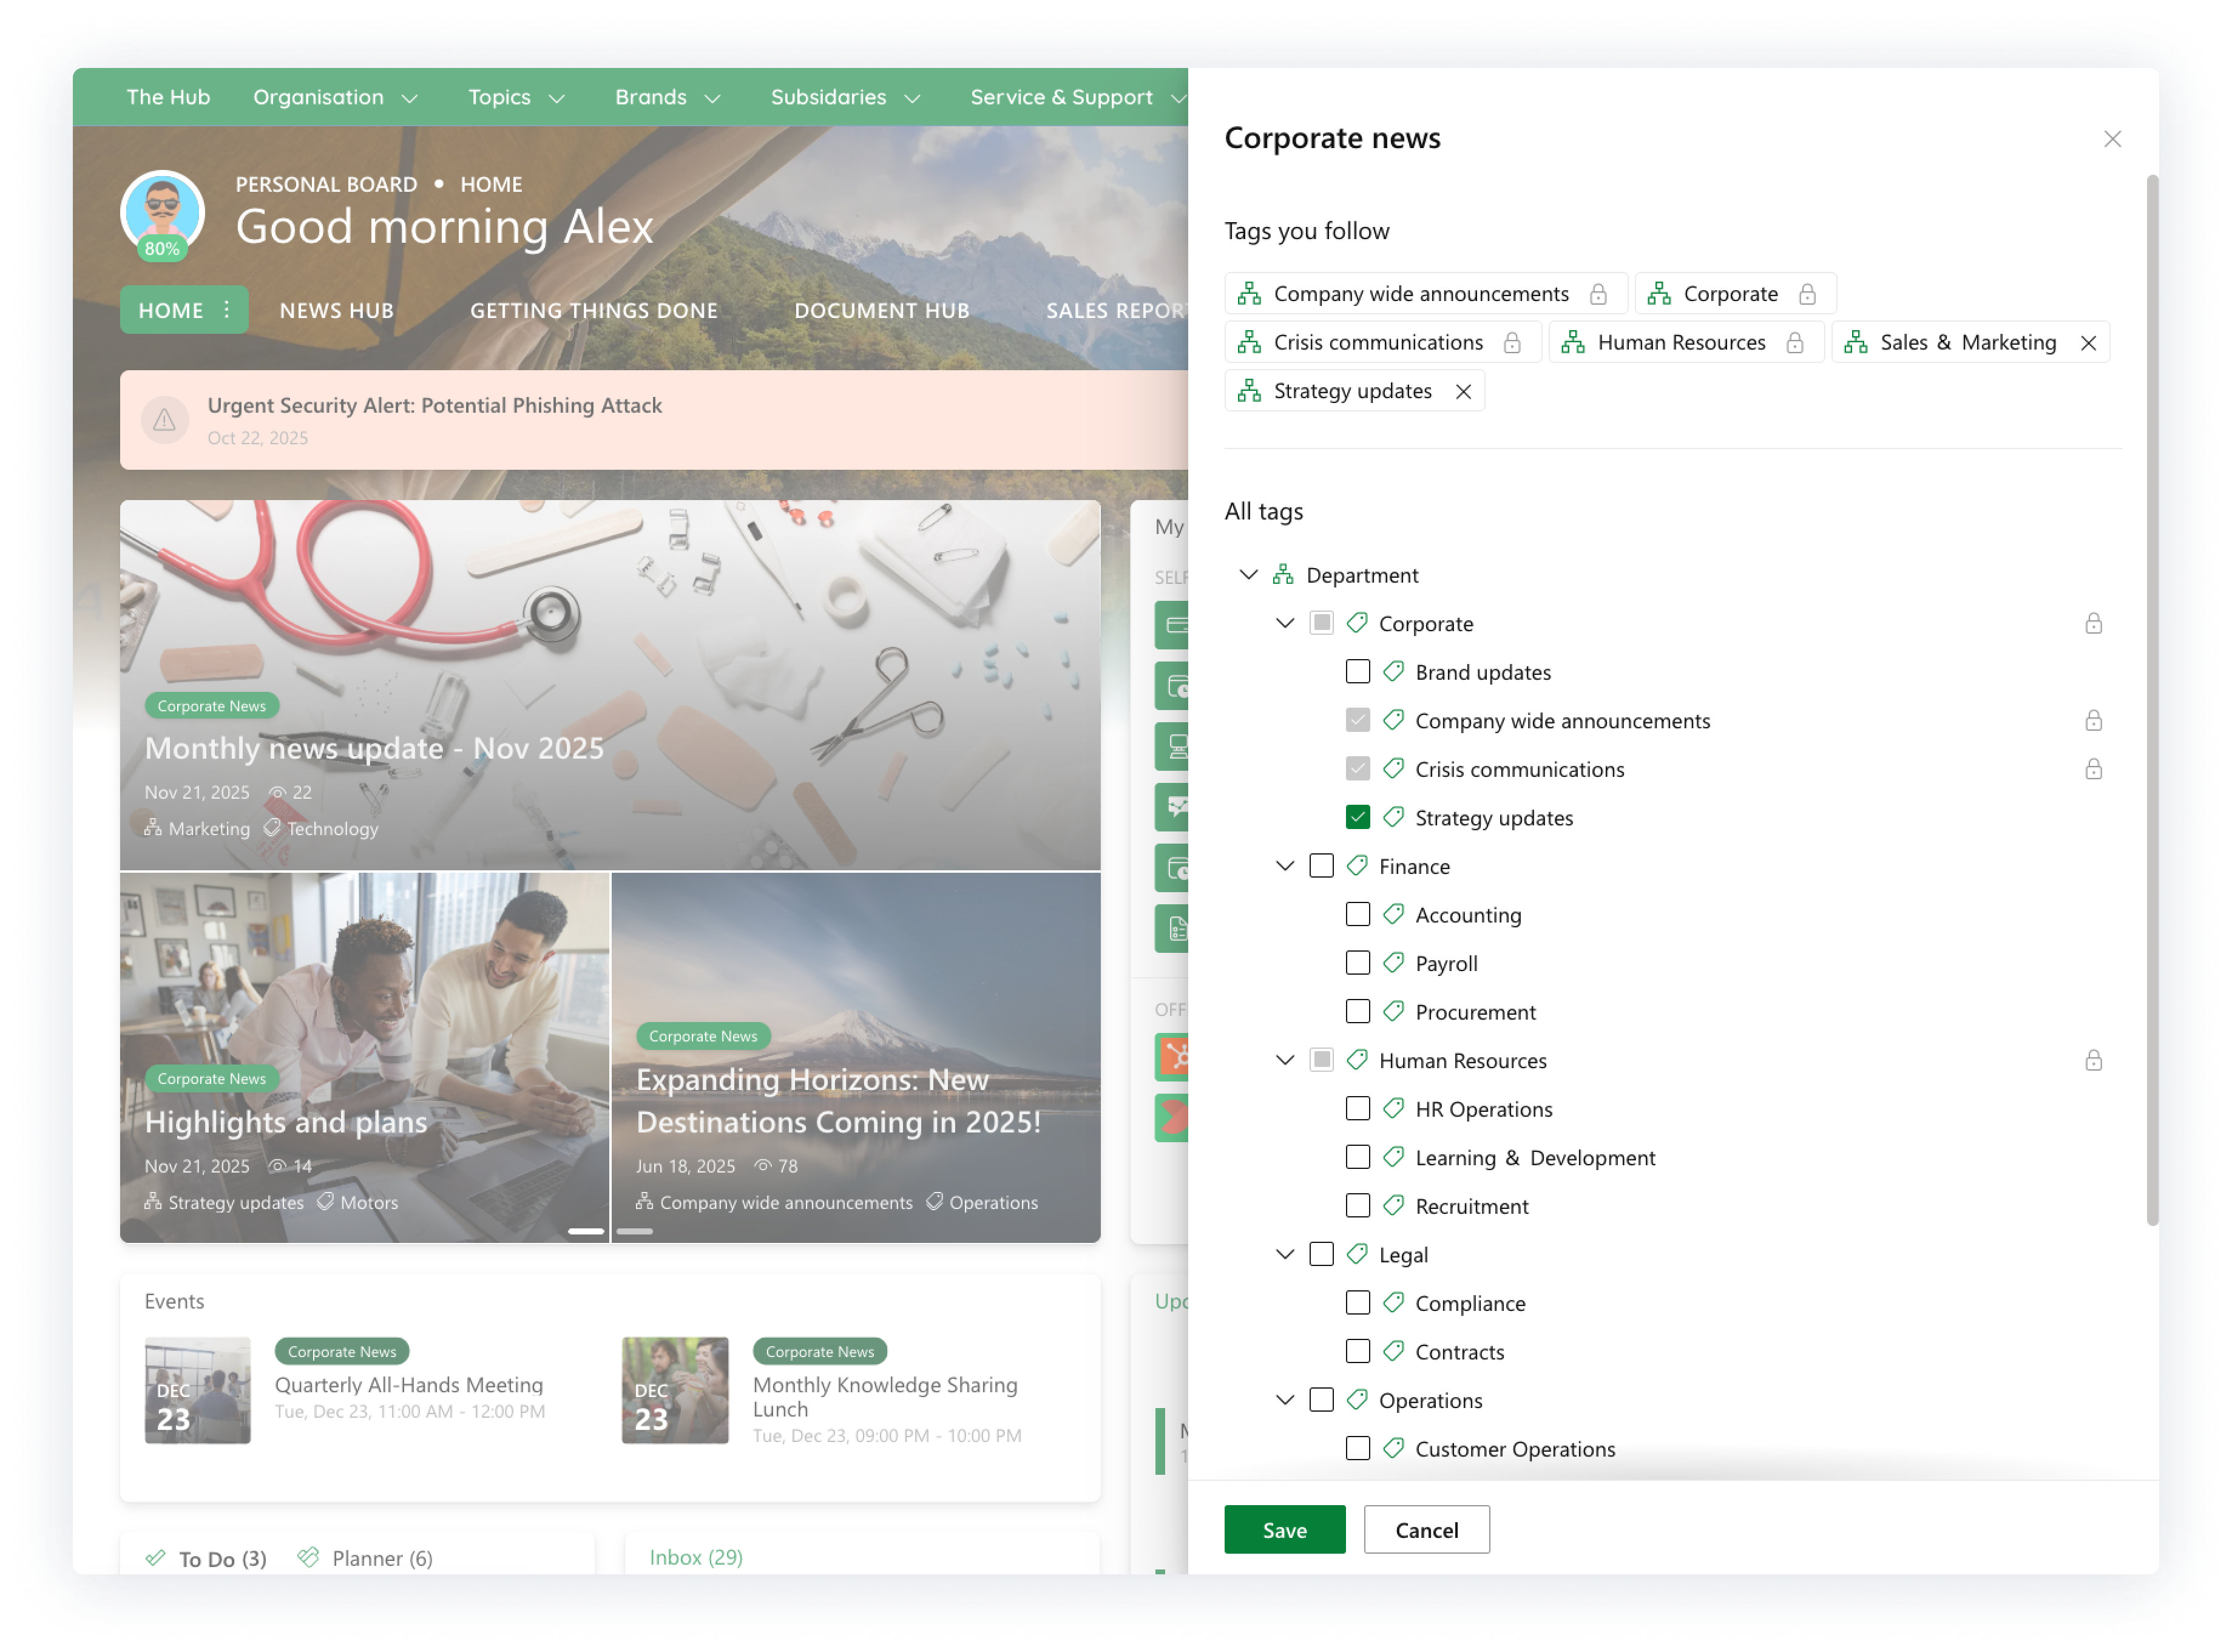The height and width of the screenshot is (1652, 2232).
Task: Collapse the Finance tag branch
Action: pyautogui.click(x=1285, y=866)
